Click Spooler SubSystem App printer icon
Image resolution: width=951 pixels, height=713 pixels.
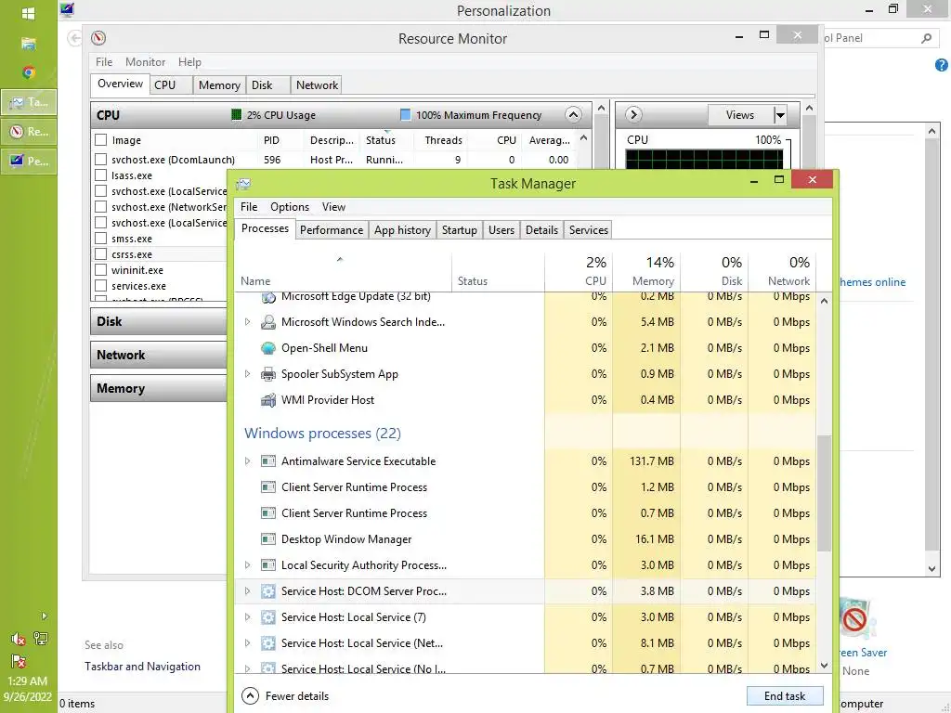point(268,374)
